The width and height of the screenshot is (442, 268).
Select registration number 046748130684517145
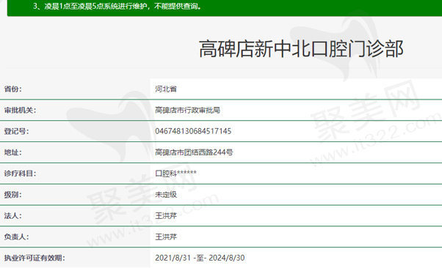[x=193, y=131]
